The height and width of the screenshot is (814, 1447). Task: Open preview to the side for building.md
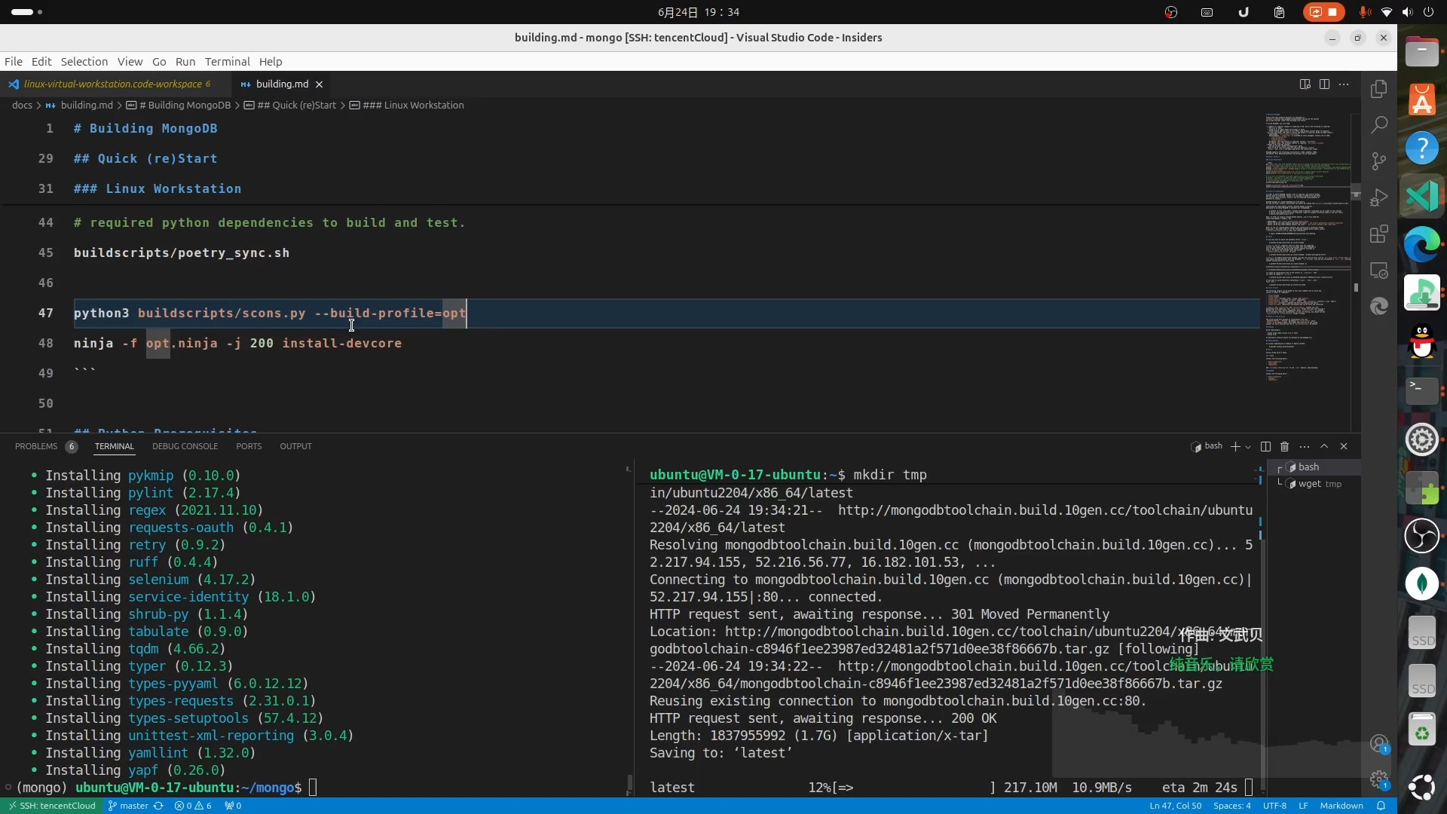pyautogui.click(x=1305, y=84)
